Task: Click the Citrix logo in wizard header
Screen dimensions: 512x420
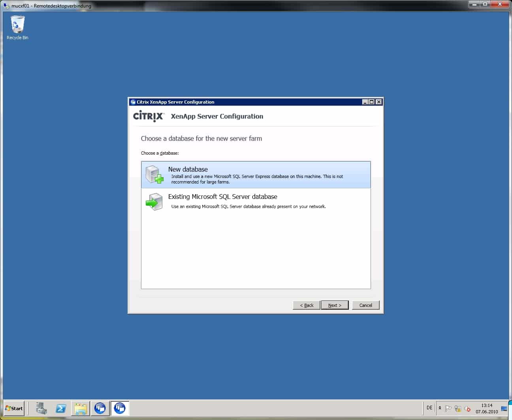Action: point(149,116)
